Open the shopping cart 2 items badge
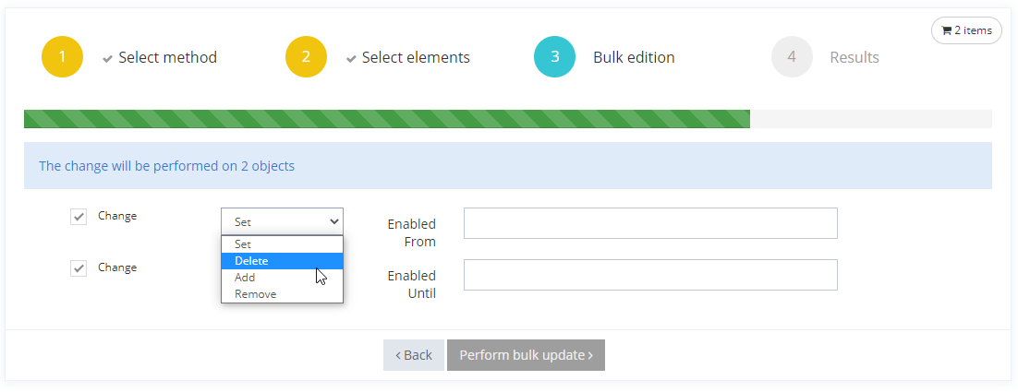 966,30
